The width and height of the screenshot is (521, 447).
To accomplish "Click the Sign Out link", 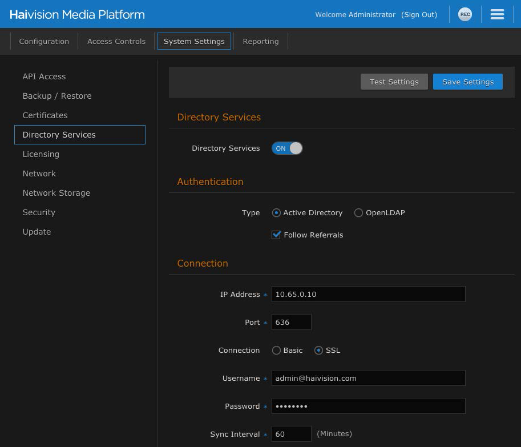I will [419, 15].
